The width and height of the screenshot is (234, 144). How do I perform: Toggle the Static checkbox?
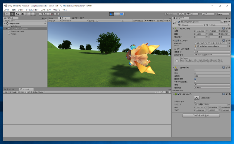tap(222, 22)
